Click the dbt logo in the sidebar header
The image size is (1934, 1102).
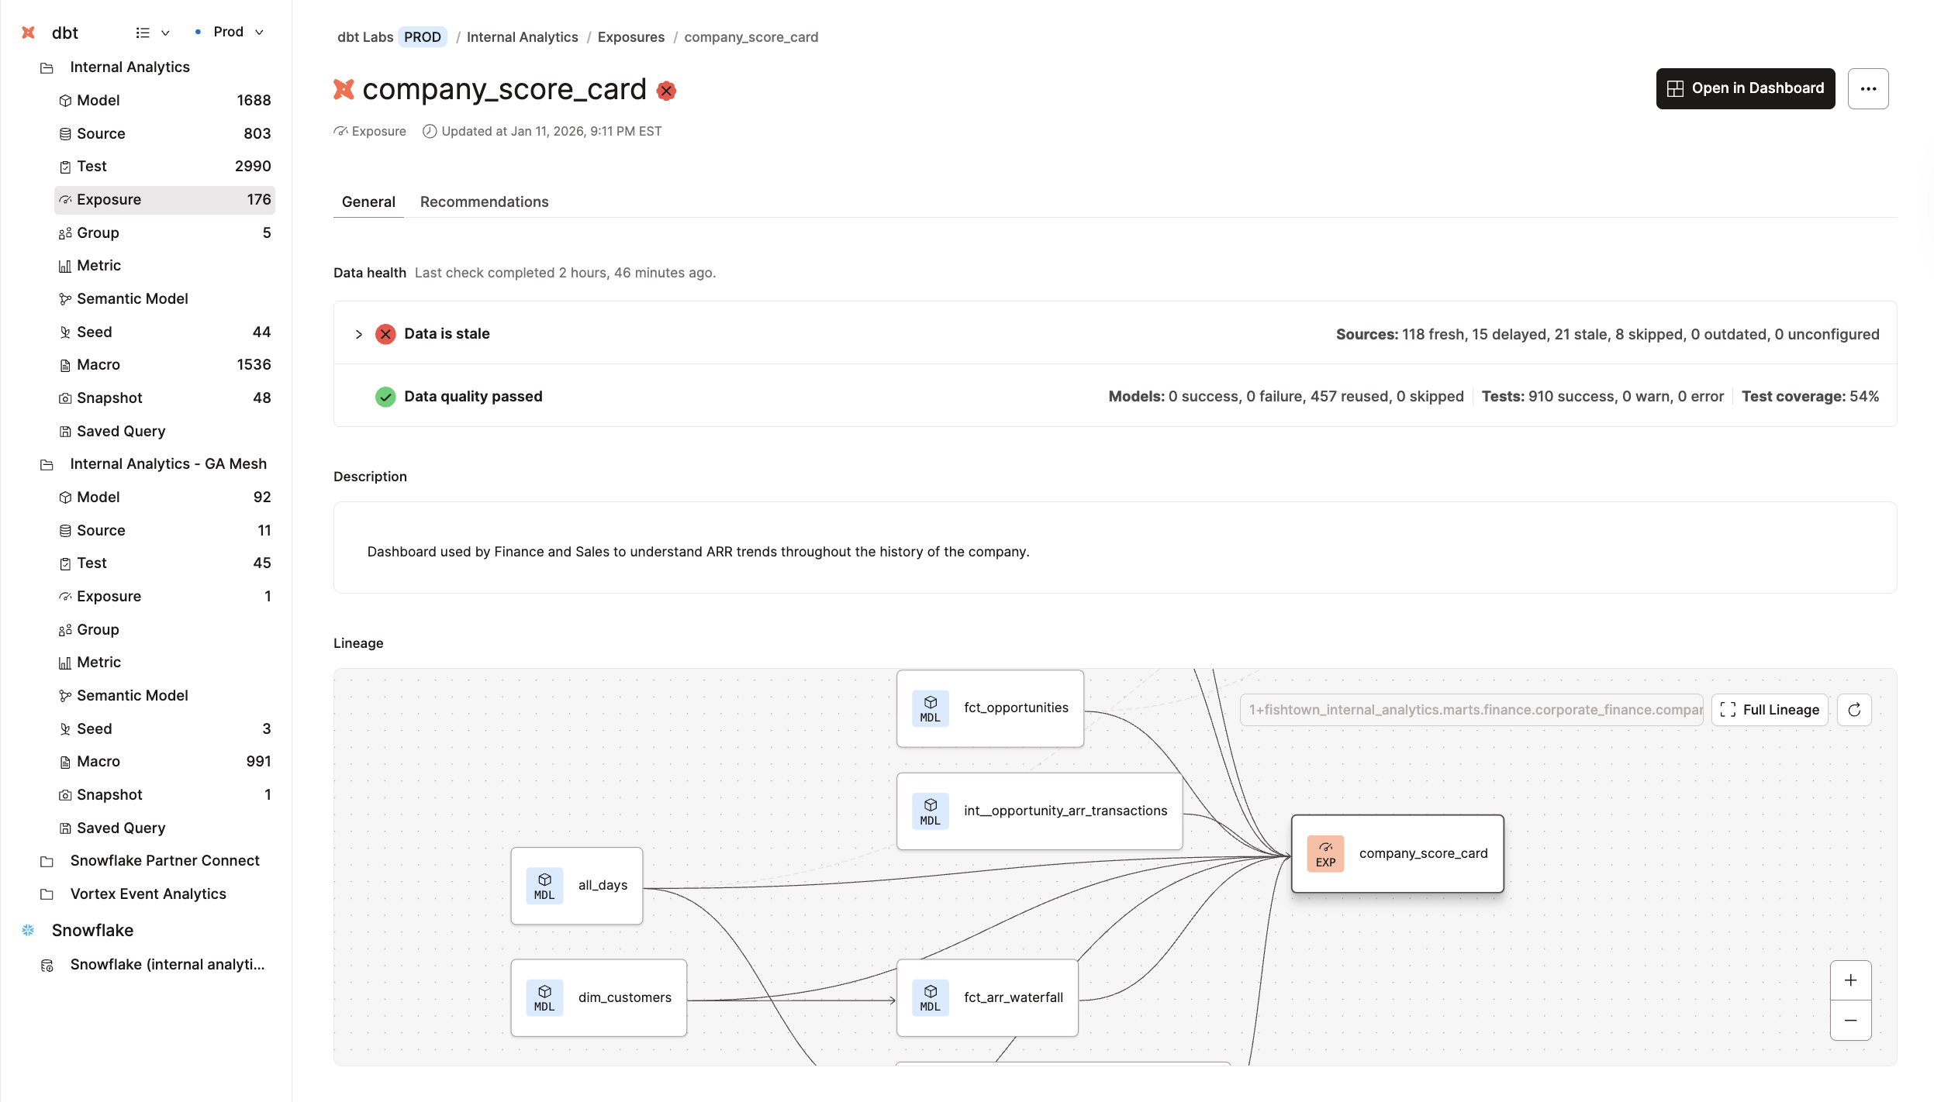[29, 33]
